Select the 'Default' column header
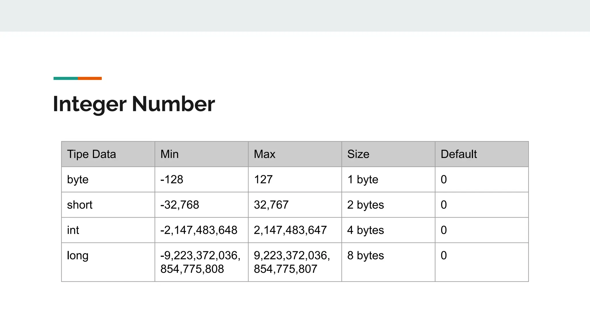This screenshot has height=332, width=590. [x=482, y=154]
